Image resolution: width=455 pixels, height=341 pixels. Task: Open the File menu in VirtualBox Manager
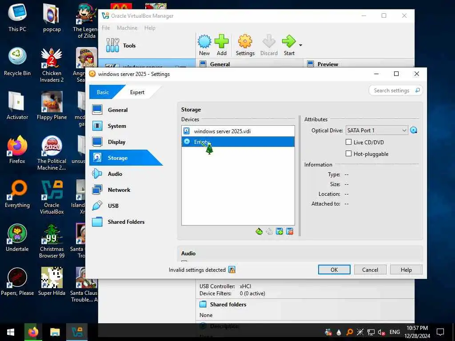(x=106, y=28)
